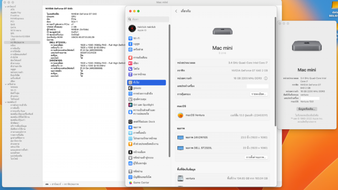Image resolution: width=338 pixels, height=190 pixels.
Task: Select the Screen Saver icon
Action: [x=130, y=139]
